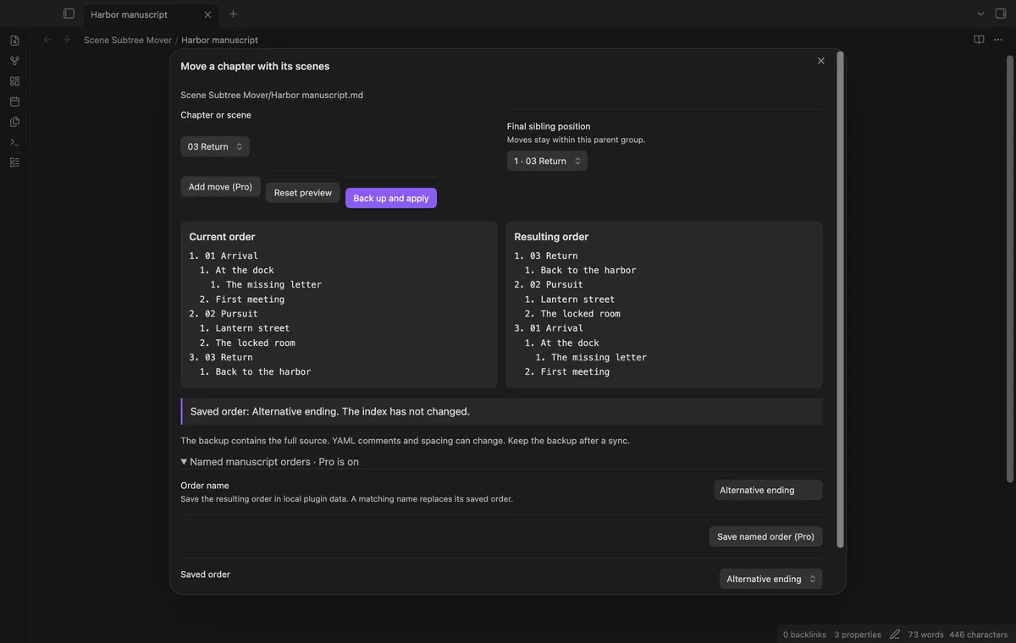Click the Order name input field
The height and width of the screenshot is (643, 1016).
(x=768, y=490)
